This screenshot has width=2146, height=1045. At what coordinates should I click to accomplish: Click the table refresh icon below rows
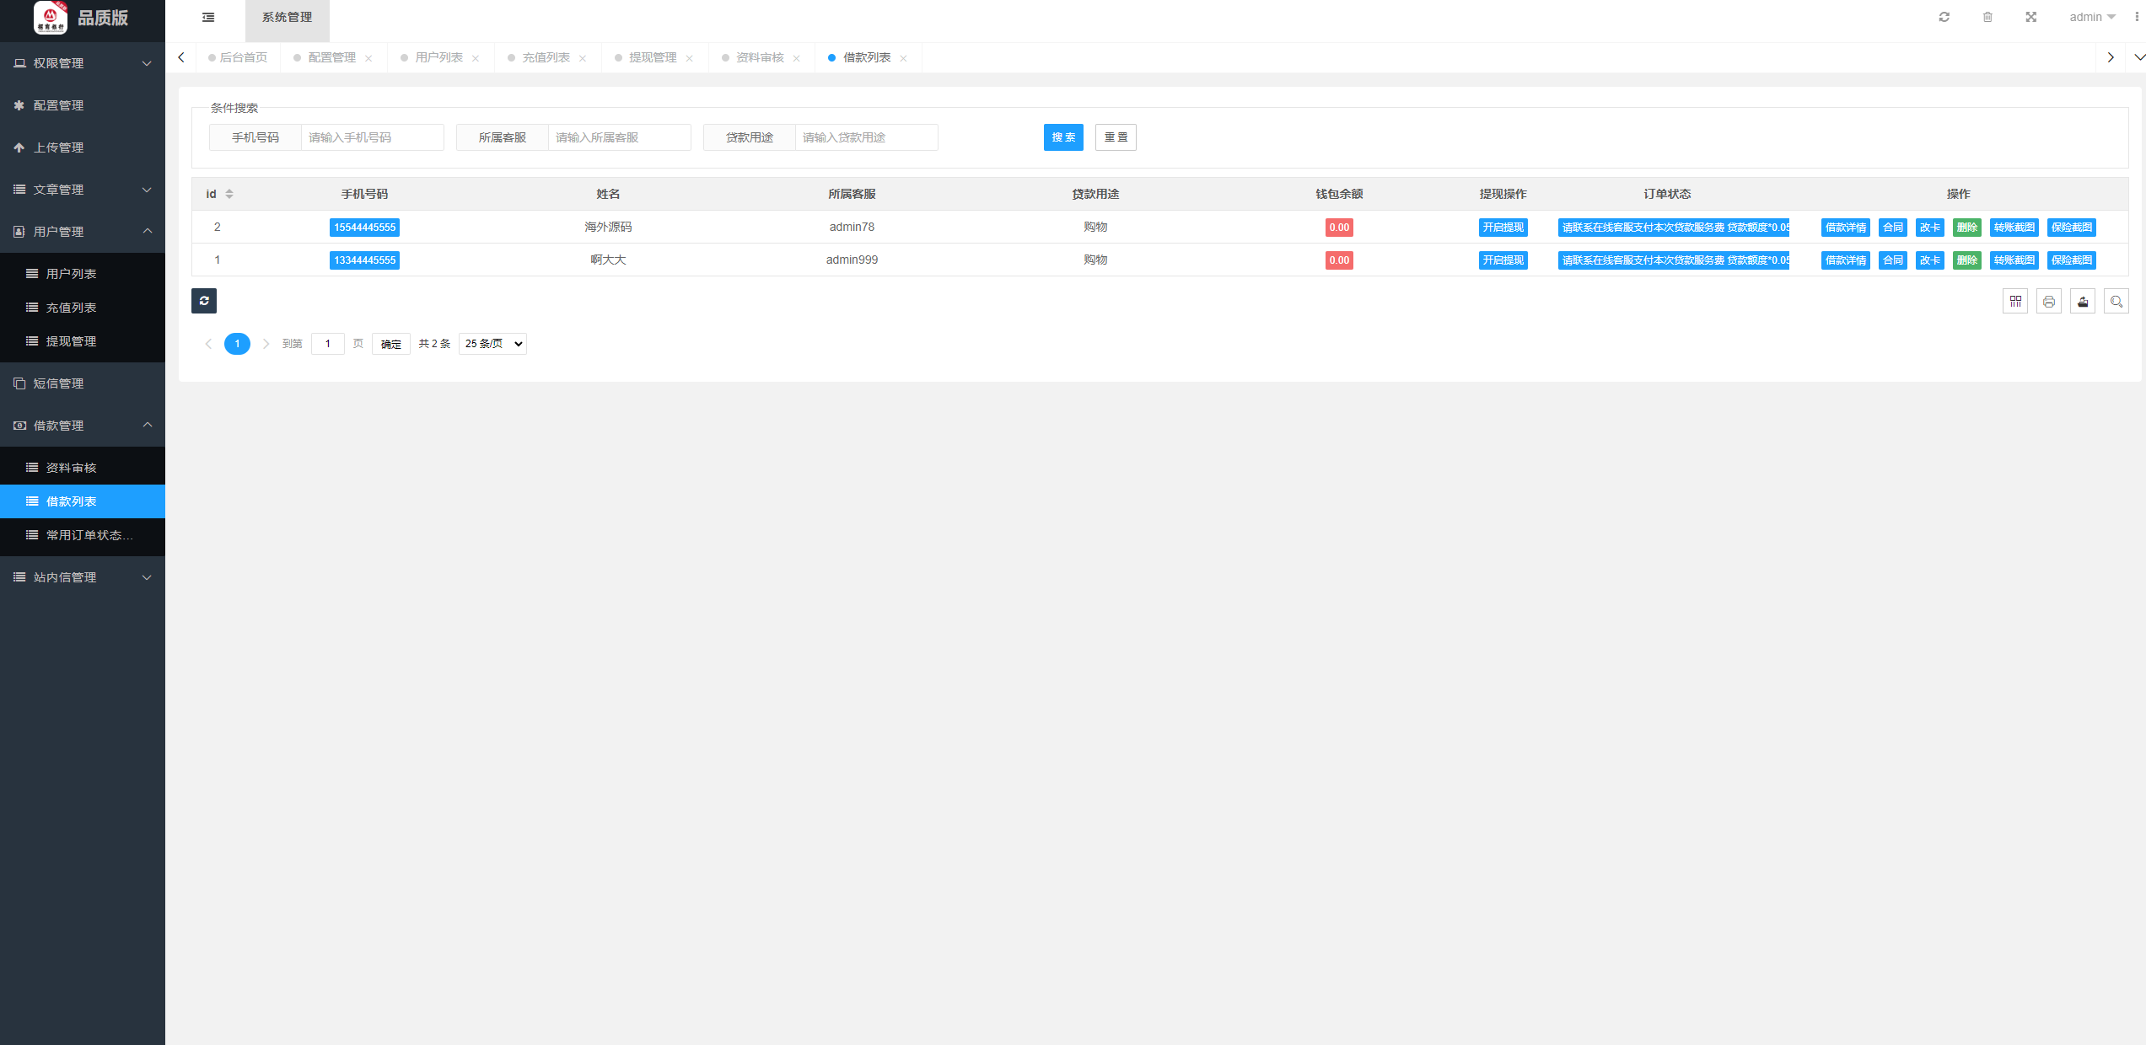point(204,301)
